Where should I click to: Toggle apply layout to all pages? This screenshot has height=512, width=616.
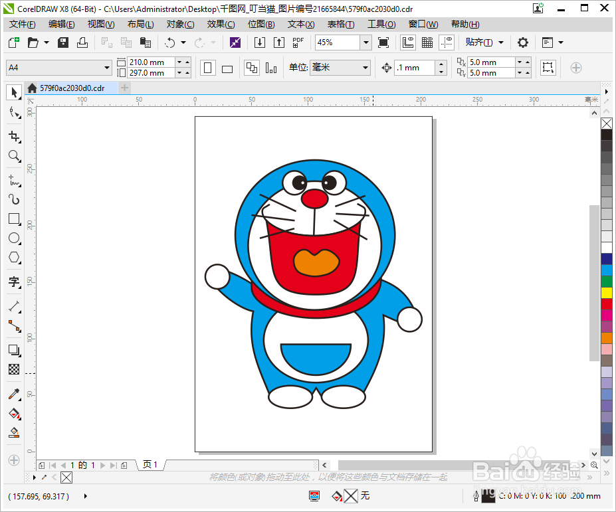(251, 68)
